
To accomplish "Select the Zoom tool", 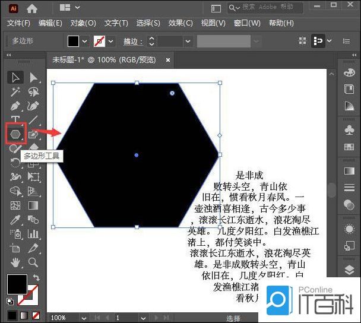I will pos(33,262).
